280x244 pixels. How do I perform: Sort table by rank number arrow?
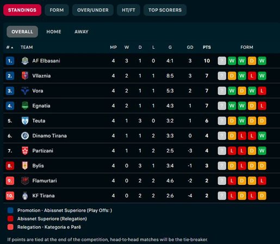(x=10, y=47)
